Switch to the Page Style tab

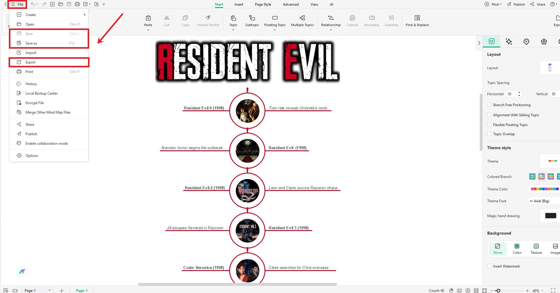(263, 4)
